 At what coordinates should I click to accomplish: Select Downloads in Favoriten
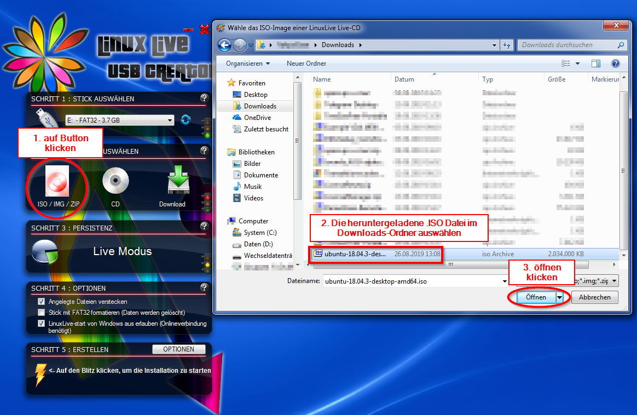260,106
